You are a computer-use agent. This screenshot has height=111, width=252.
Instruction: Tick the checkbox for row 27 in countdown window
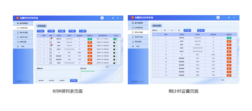point(155,55)
